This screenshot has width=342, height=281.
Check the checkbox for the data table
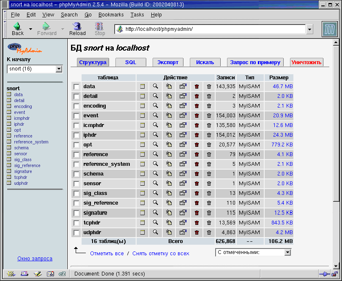pos(77,86)
